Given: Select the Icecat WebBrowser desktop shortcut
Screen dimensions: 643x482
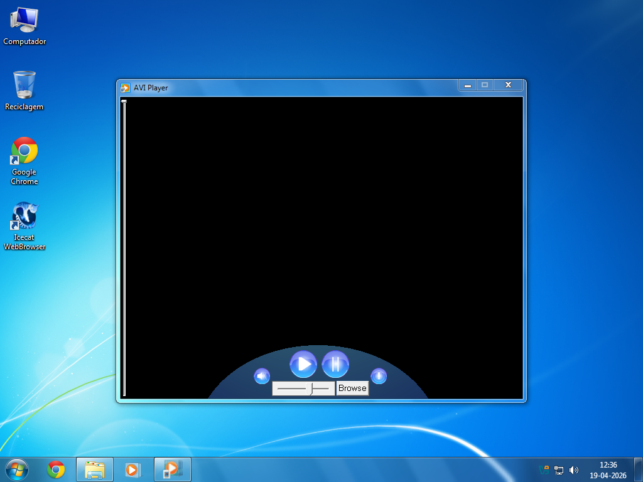Looking at the screenshot, I should point(24,226).
